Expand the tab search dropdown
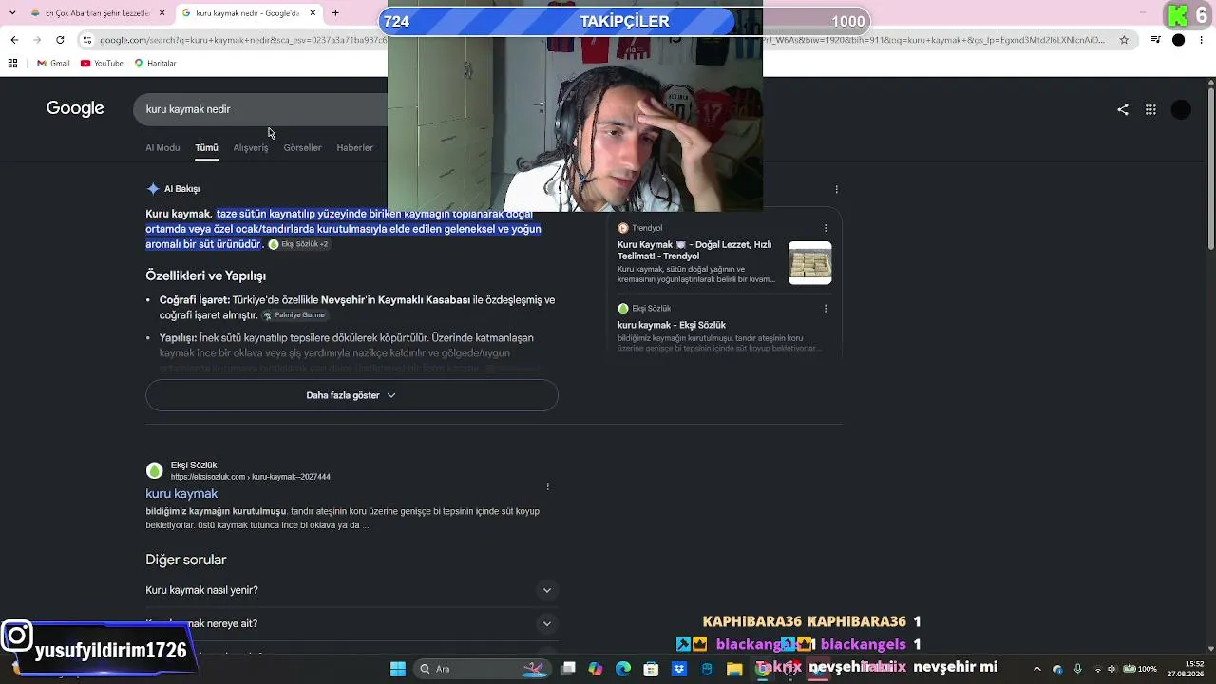The width and height of the screenshot is (1216, 684). pos(12,13)
